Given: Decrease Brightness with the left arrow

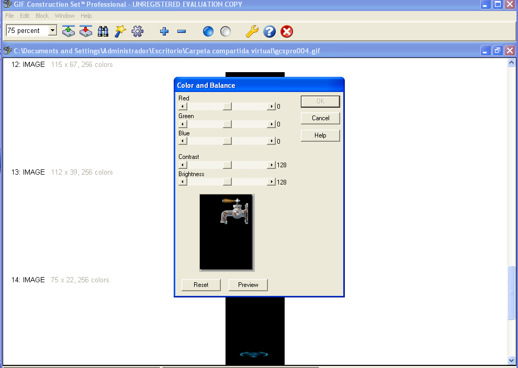Looking at the screenshot, I should coord(183,182).
